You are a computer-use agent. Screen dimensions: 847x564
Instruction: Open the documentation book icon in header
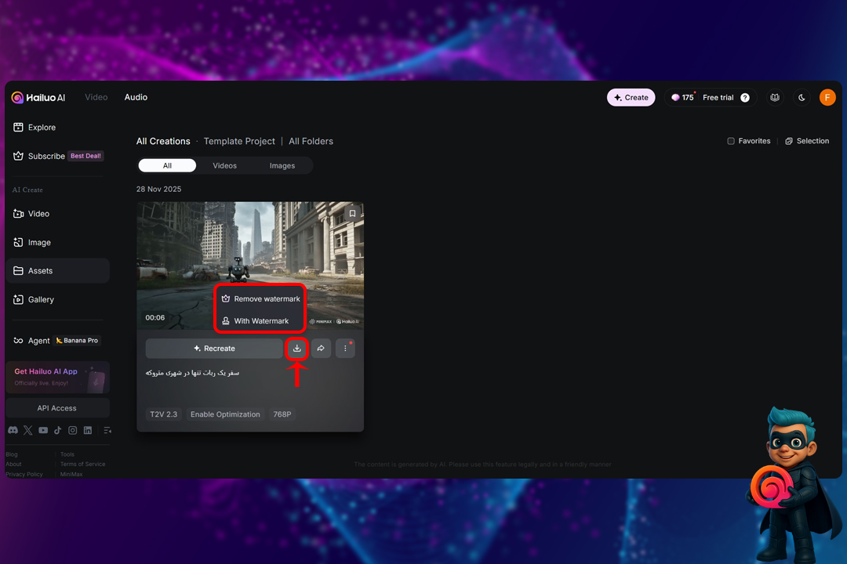click(775, 97)
